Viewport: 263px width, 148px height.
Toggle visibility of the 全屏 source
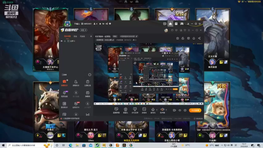click(x=61, y=41)
